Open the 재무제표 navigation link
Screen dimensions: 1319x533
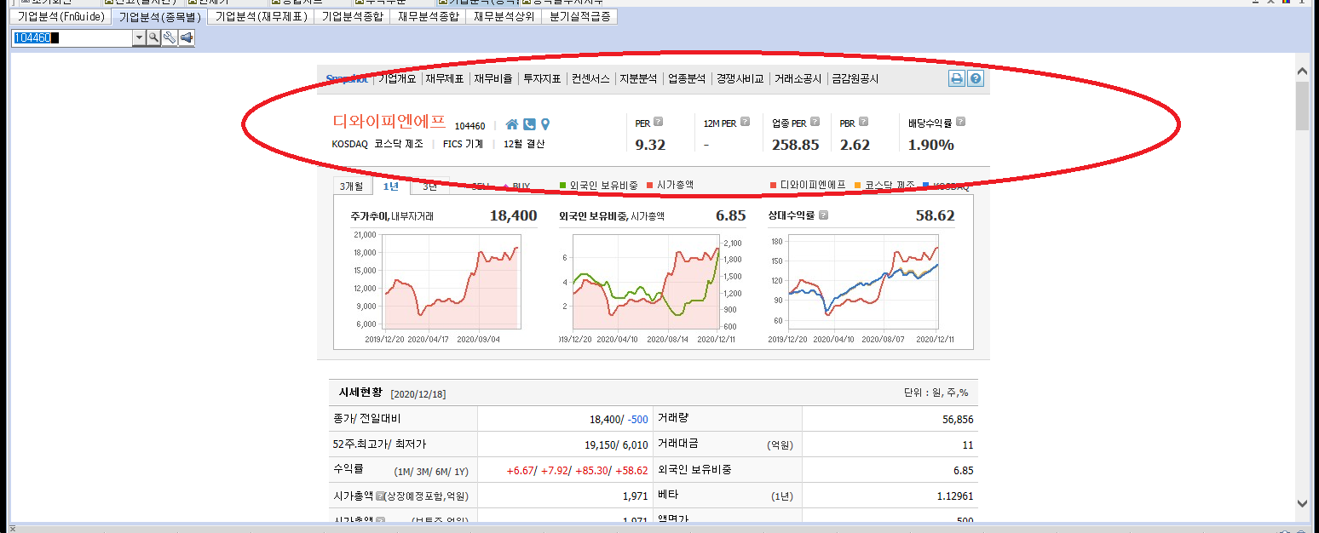pyautogui.click(x=445, y=78)
